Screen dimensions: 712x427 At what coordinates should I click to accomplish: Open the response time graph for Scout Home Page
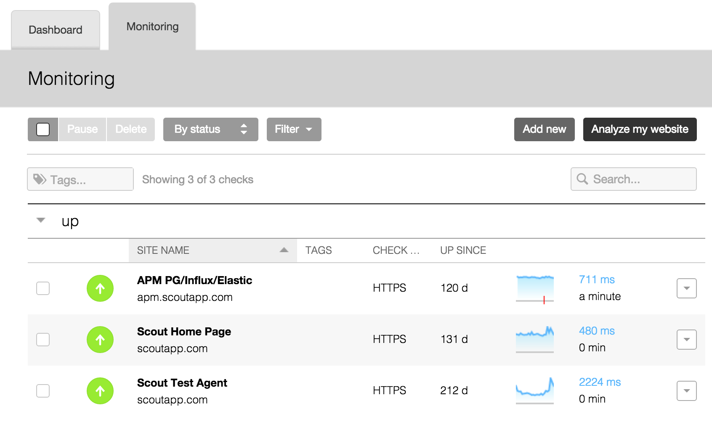(x=535, y=340)
